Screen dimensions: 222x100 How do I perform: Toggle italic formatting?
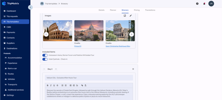pos(51,86)
